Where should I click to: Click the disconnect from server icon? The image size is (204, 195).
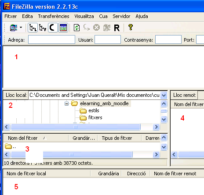tap(107, 28)
